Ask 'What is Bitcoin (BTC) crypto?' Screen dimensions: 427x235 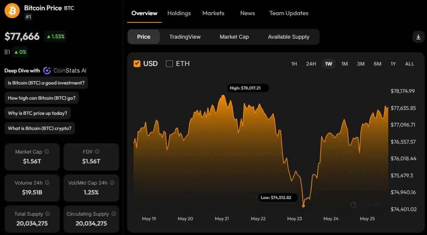click(x=40, y=128)
